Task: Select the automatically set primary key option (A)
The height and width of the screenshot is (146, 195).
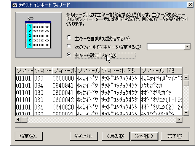Action: tap(69, 38)
